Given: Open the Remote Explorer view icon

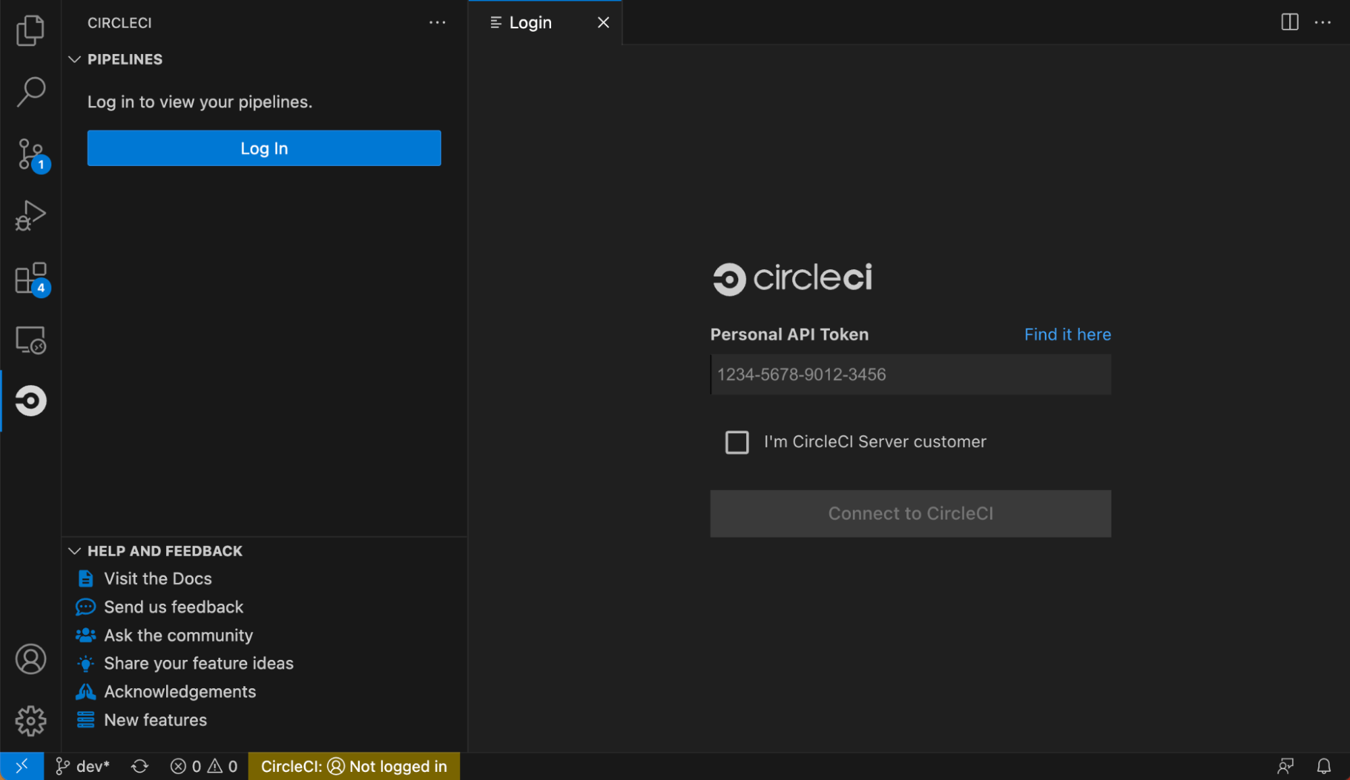Looking at the screenshot, I should point(30,340).
